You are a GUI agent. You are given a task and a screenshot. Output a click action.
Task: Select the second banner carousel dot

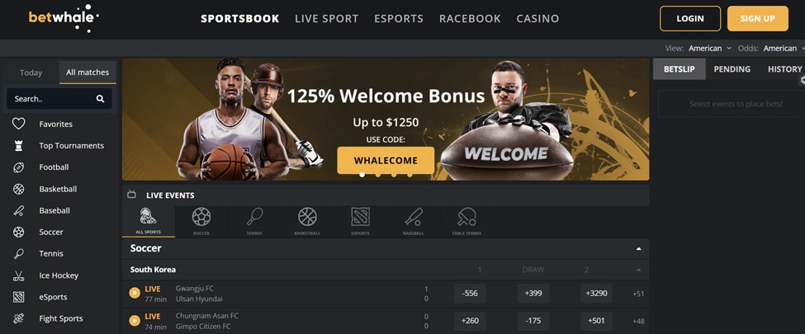tap(378, 175)
